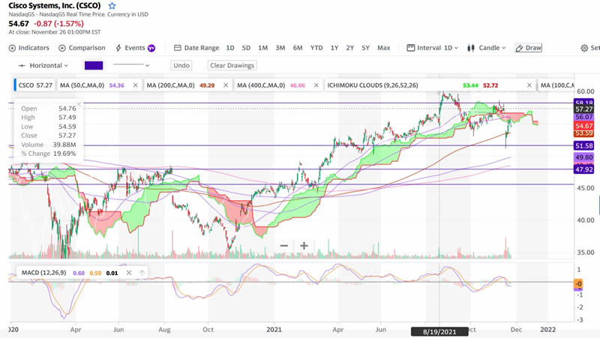Expand the Interval 1D dropdown
600x338 pixels.
(x=433, y=48)
